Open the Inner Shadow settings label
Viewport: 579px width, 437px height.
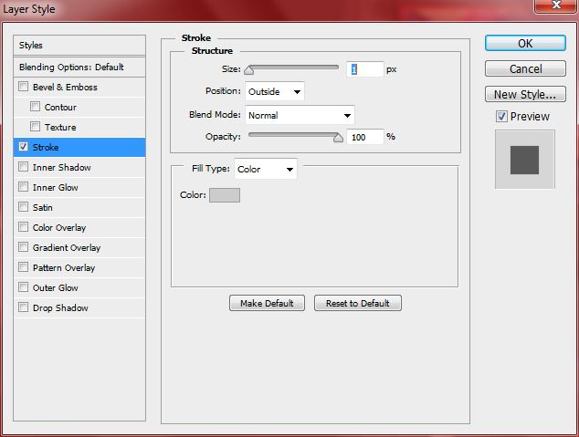tap(62, 168)
